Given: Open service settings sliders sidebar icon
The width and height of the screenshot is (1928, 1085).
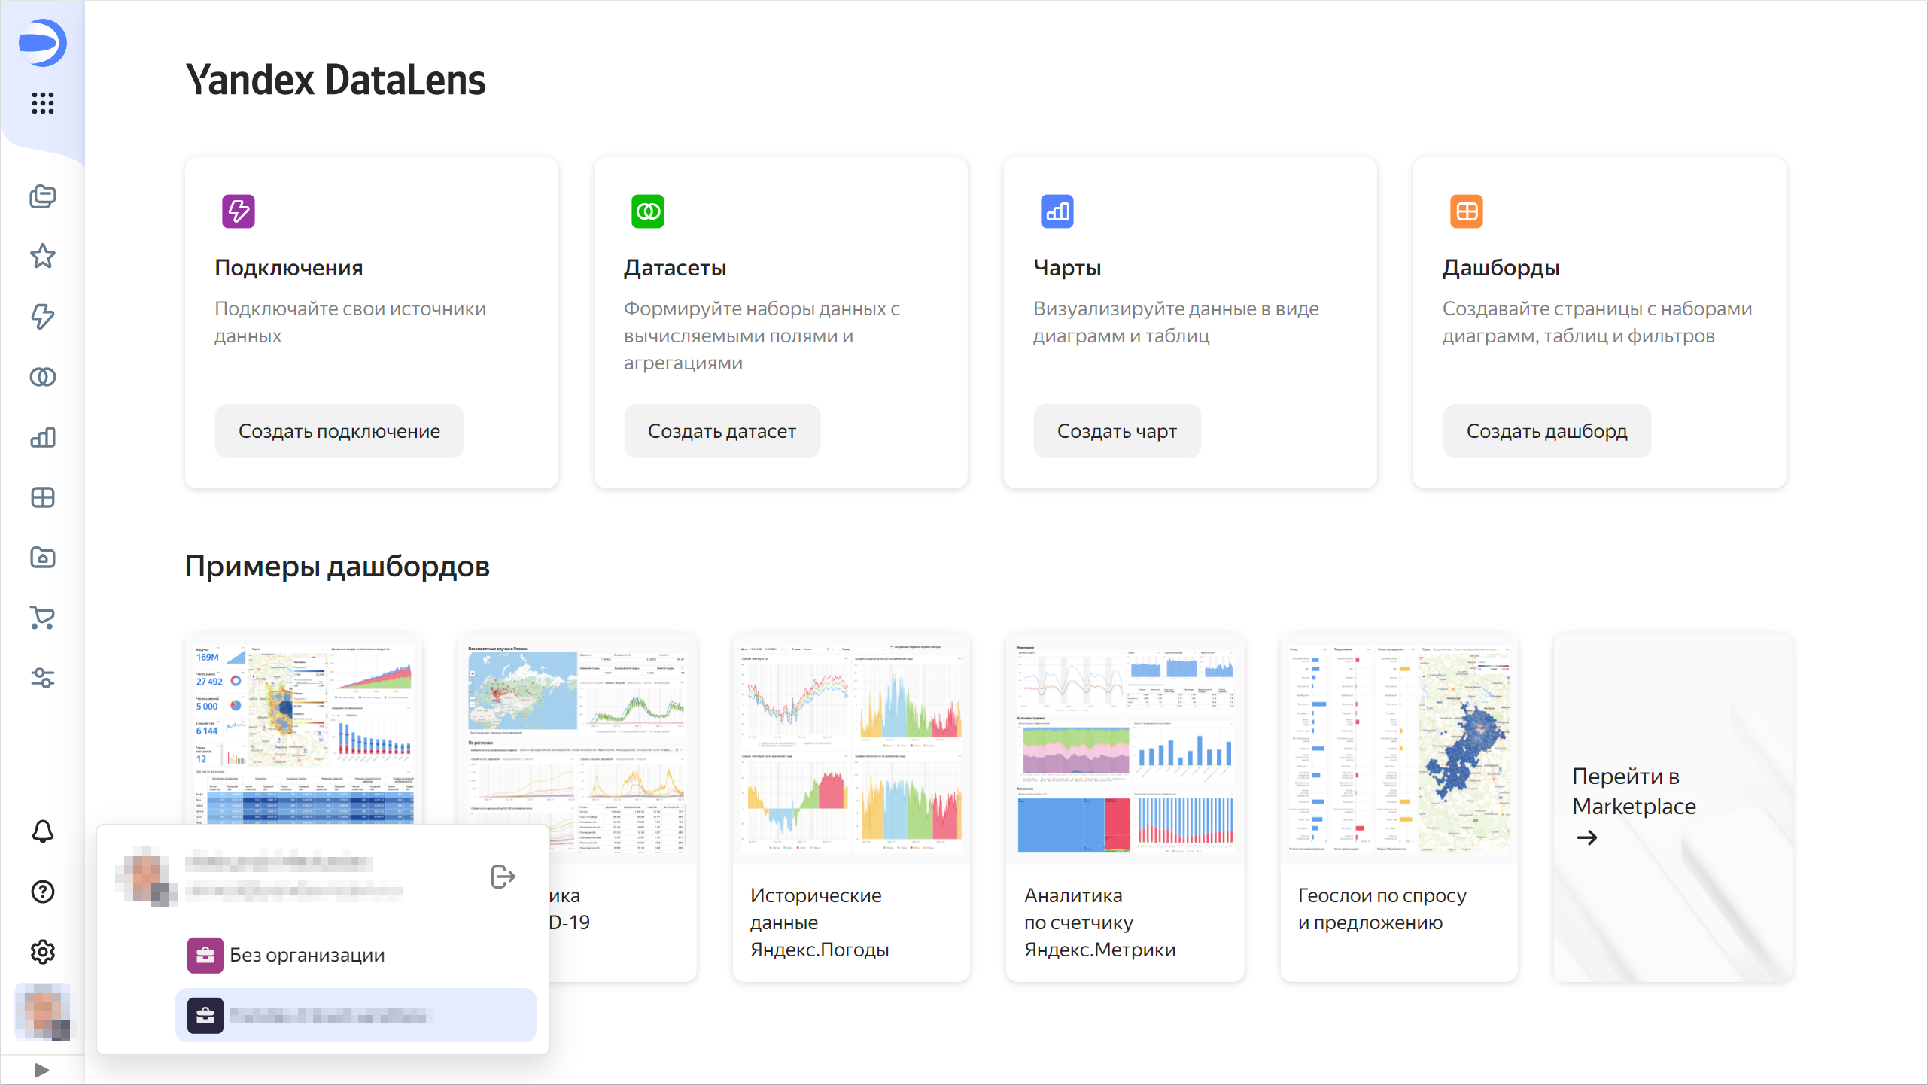Looking at the screenshot, I should click(x=43, y=678).
